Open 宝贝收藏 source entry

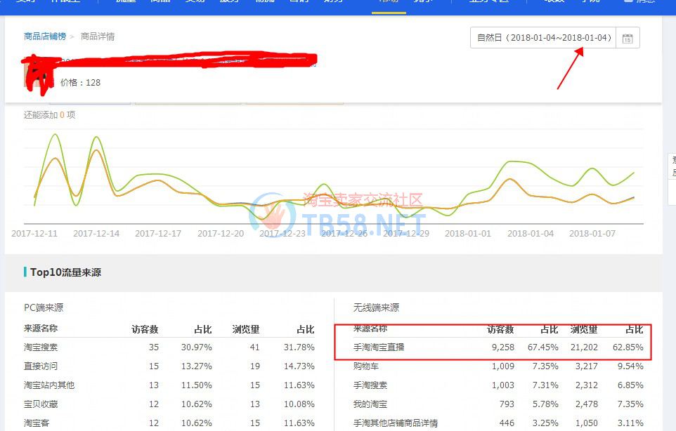[41, 404]
